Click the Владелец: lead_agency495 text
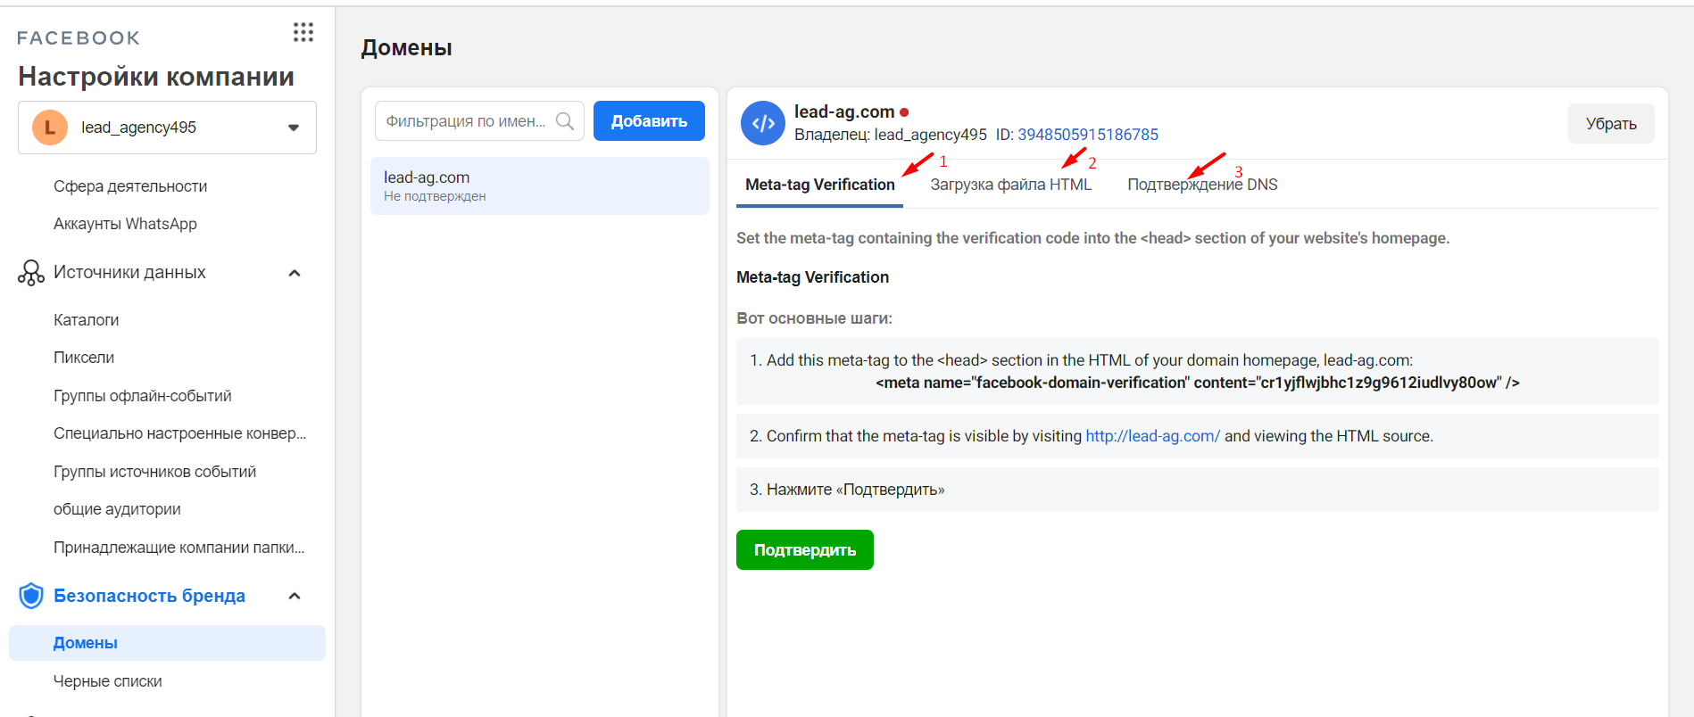Viewport: 1694px width, 717px height. tap(891, 135)
